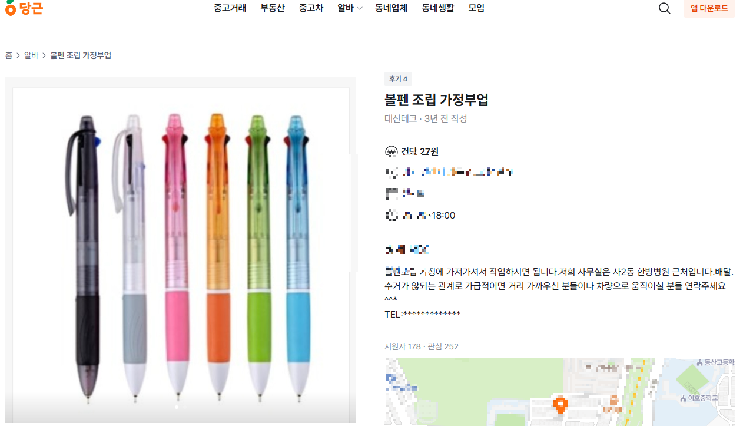Open the 중고차 section

point(311,8)
